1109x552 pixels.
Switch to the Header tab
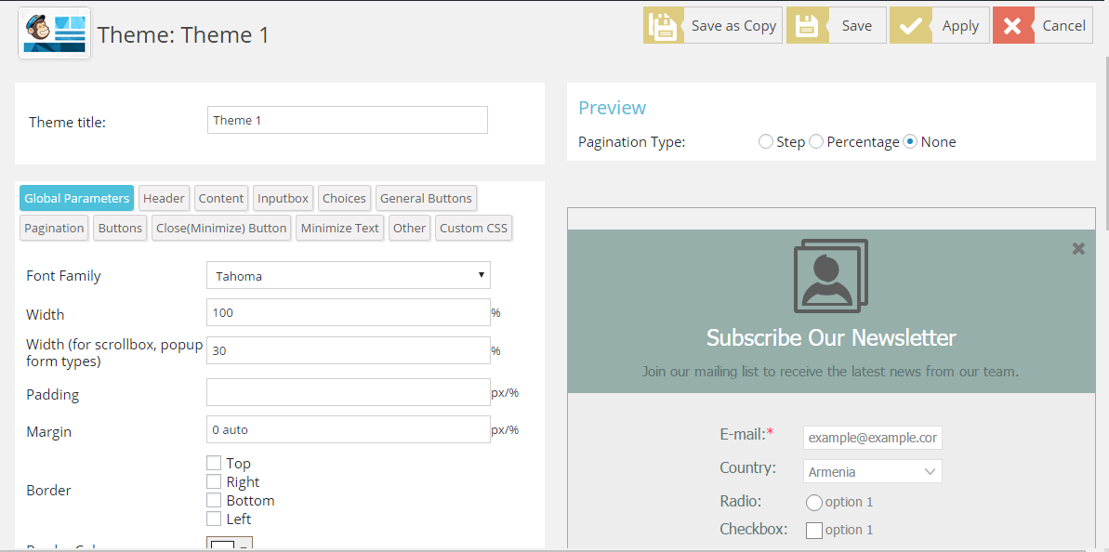click(165, 198)
